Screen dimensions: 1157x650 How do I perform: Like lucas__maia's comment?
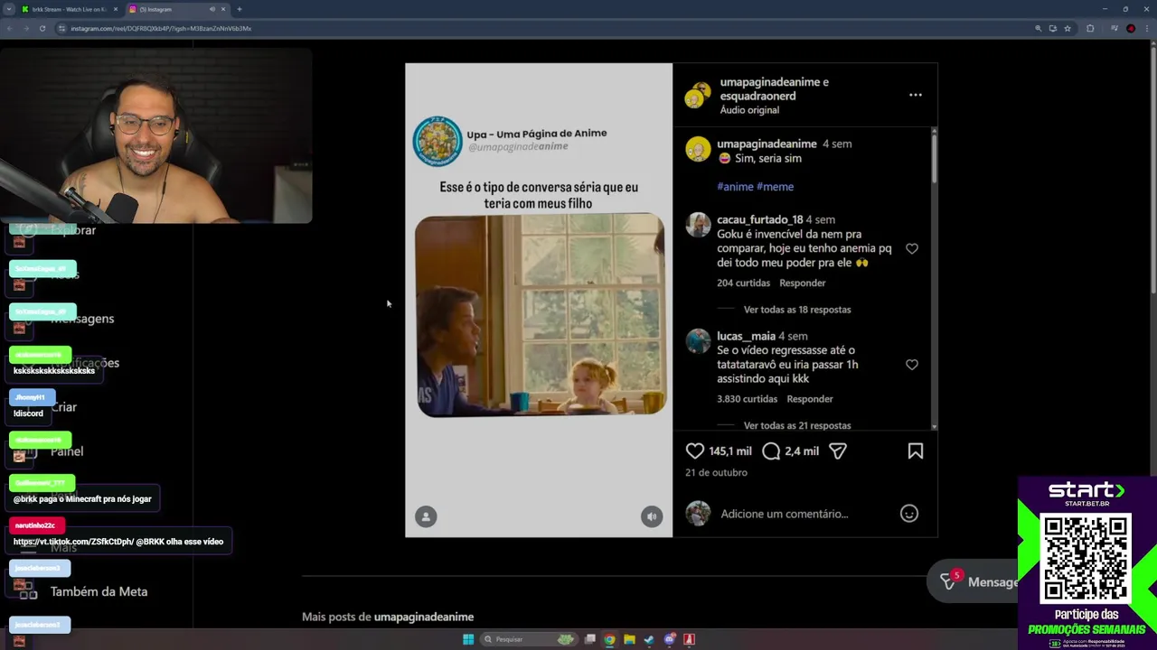tap(912, 365)
